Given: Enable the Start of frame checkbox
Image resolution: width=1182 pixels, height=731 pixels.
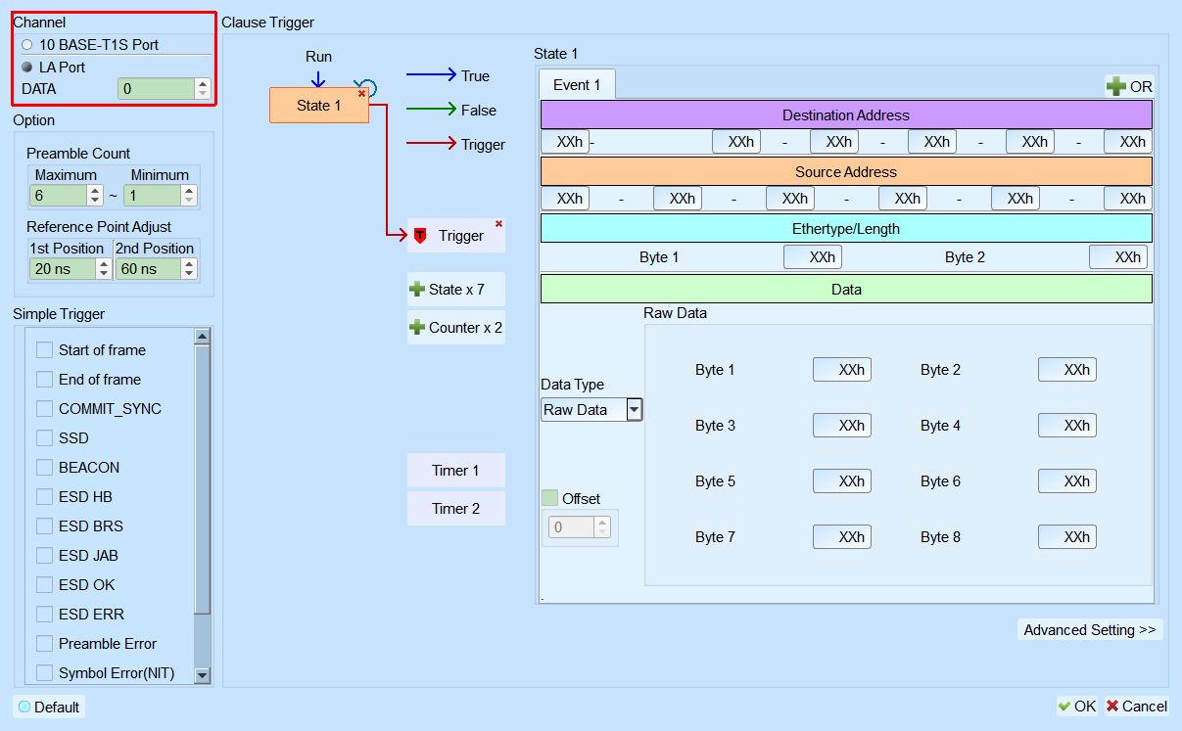Looking at the screenshot, I should pyautogui.click(x=44, y=350).
